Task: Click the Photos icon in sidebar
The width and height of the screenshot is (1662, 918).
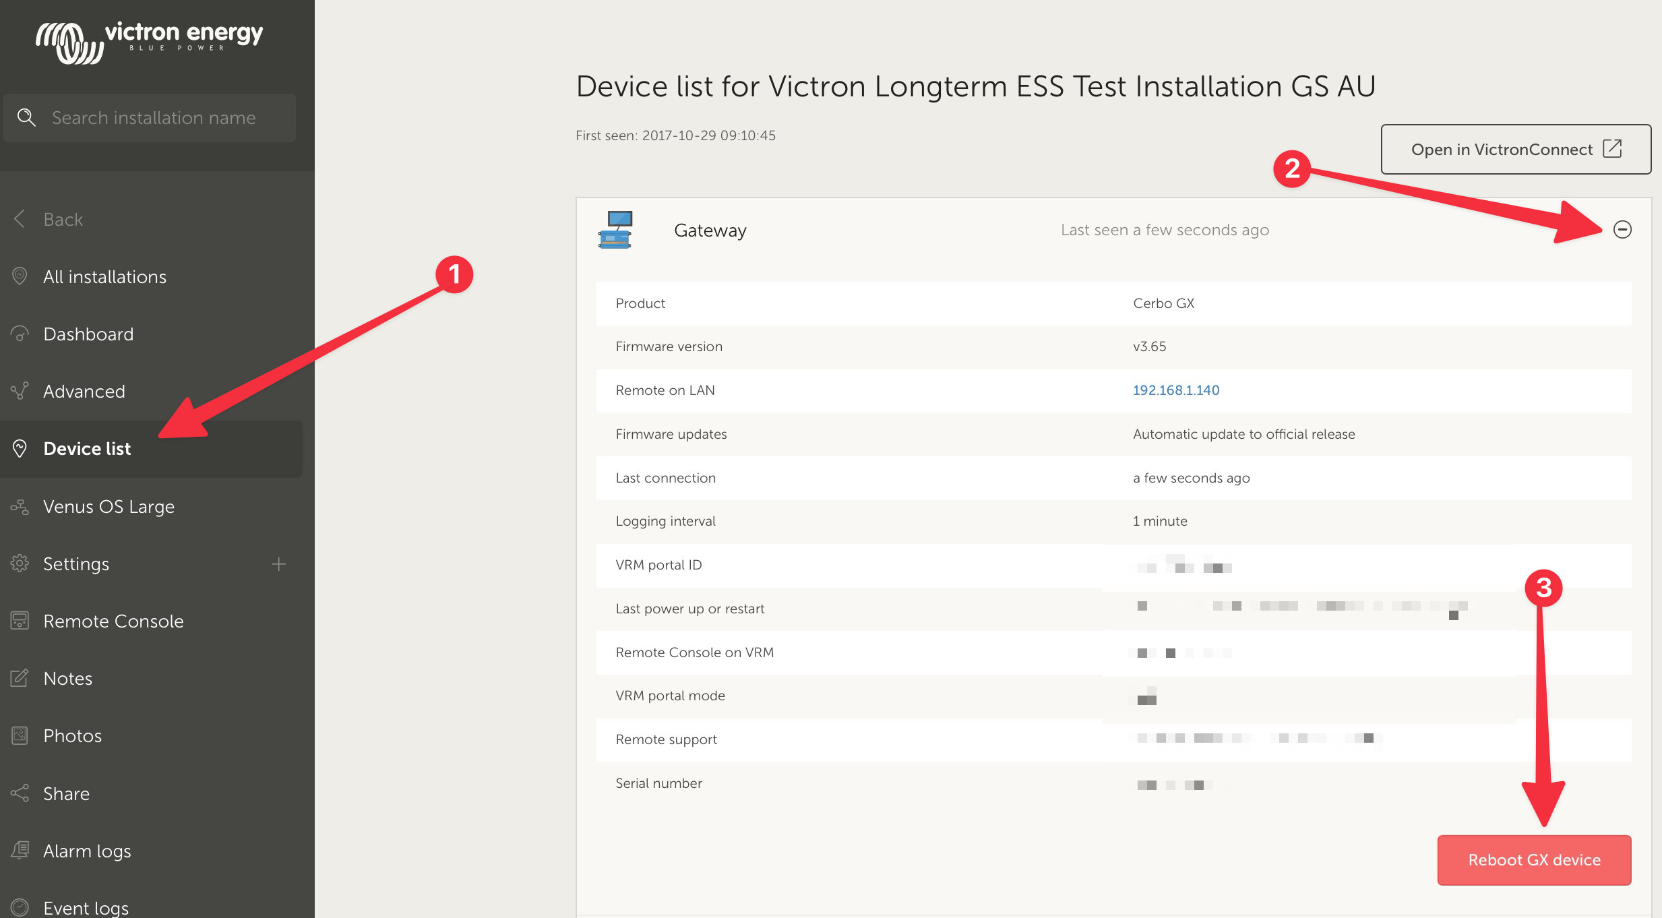Action: click(20, 735)
